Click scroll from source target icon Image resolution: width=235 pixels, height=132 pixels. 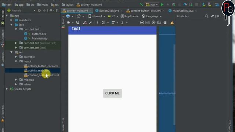(39, 11)
